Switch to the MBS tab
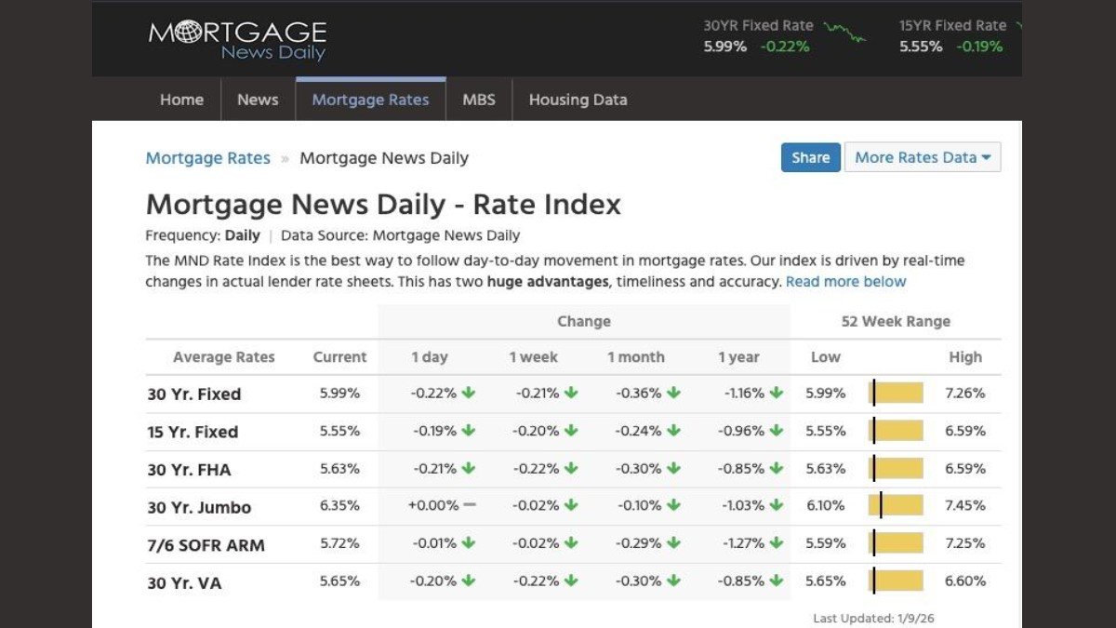Viewport: 1116px width, 628px height. tap(479, 100)
